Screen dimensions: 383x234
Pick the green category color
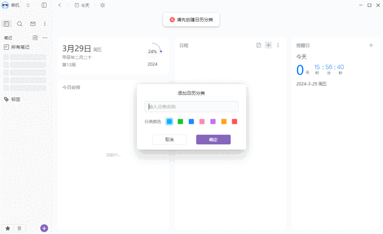(180, 122)
